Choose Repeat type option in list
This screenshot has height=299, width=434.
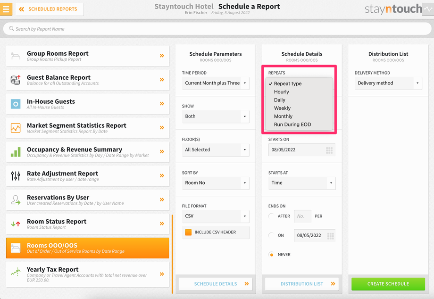pyautogui.click(x=299, y=83)
